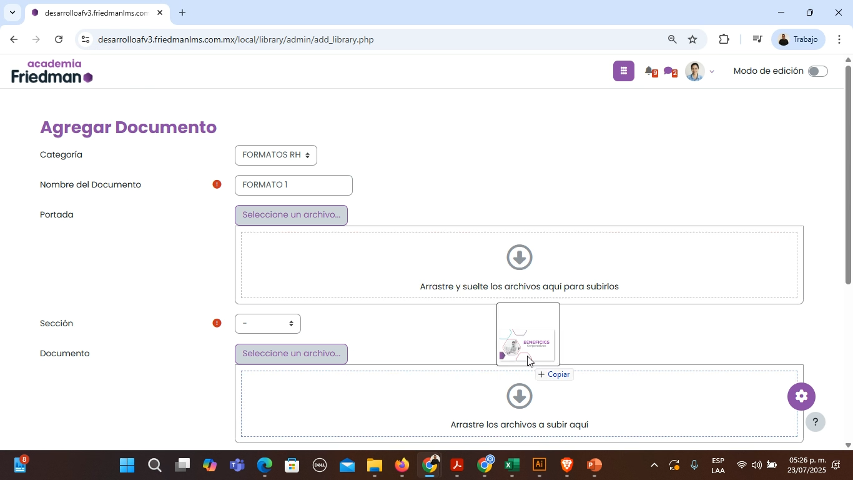This screenshot has height=480, width=853.
Task: Click Portada Seleccione un archivo button
Action: click(x=291, y=215)
